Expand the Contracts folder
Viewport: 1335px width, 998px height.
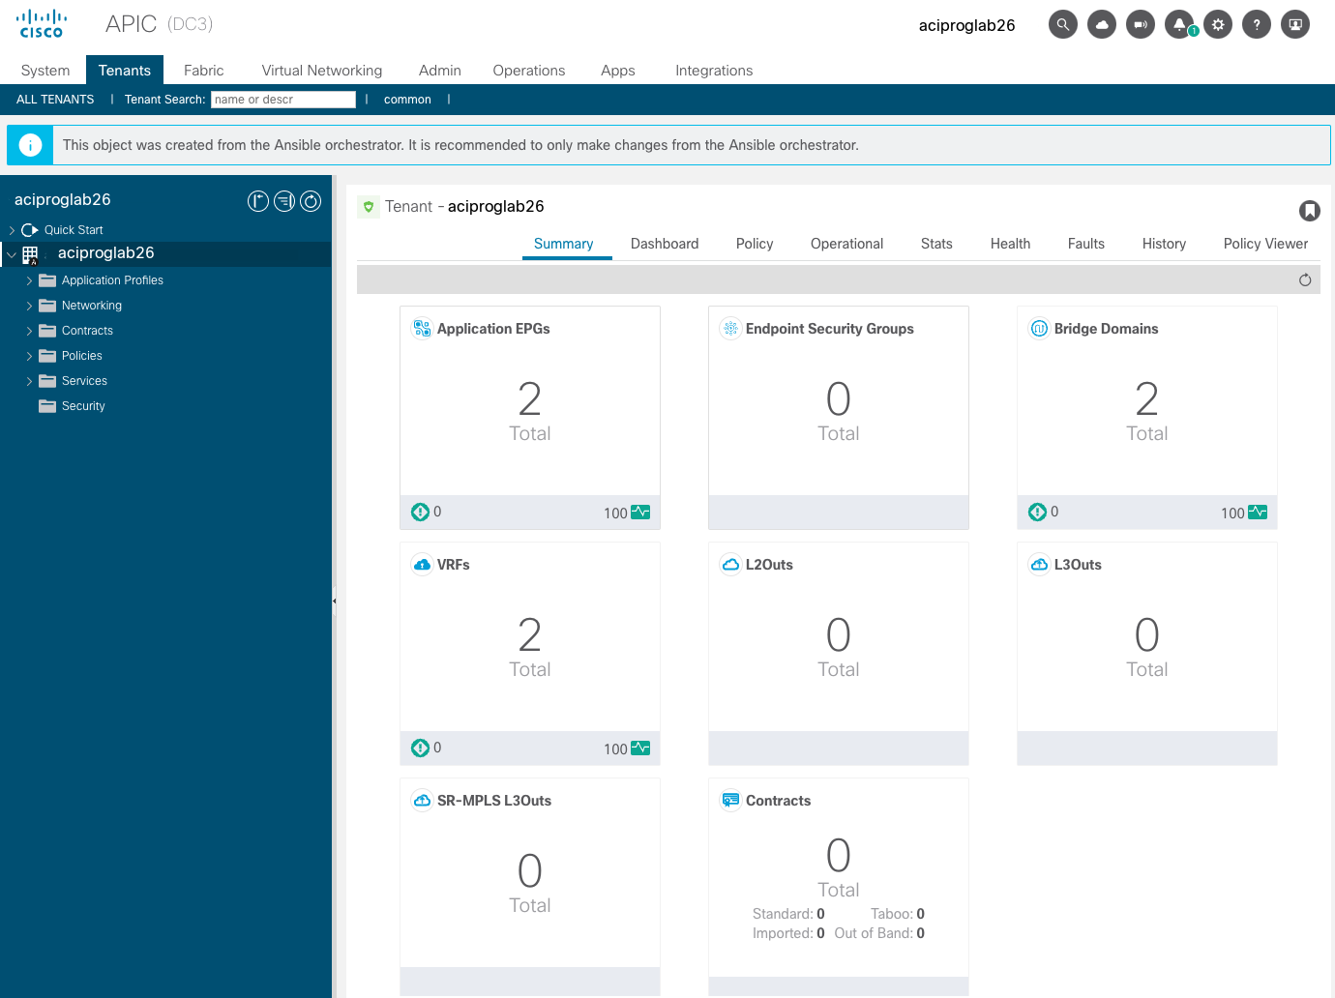(x=29, y=332)
